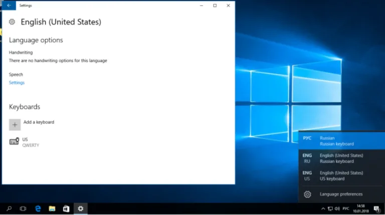Close the Settings window
Image resolution: width=385 pixels, height=215 pixels.
tap(228, 5)
